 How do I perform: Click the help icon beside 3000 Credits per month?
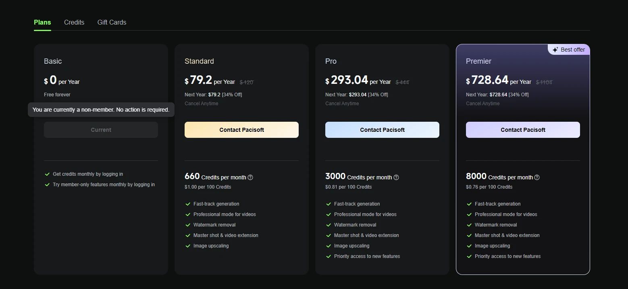point(396,177)
